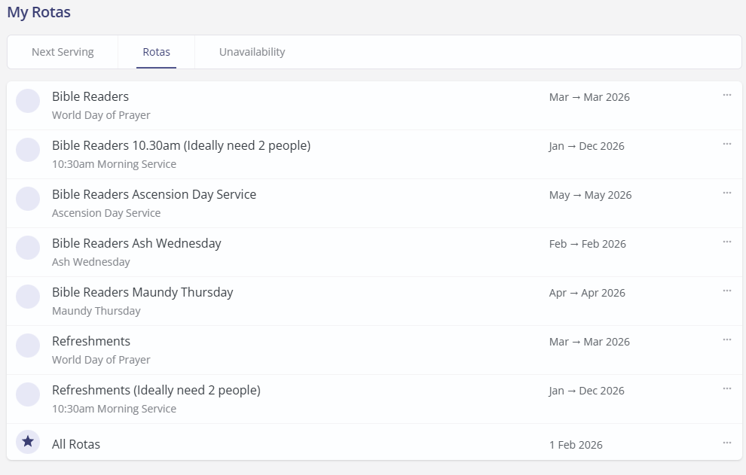Open more options menu for All Rotas
Screen dimensions: 746x475
pyautogui.click(x=726, y=443)
